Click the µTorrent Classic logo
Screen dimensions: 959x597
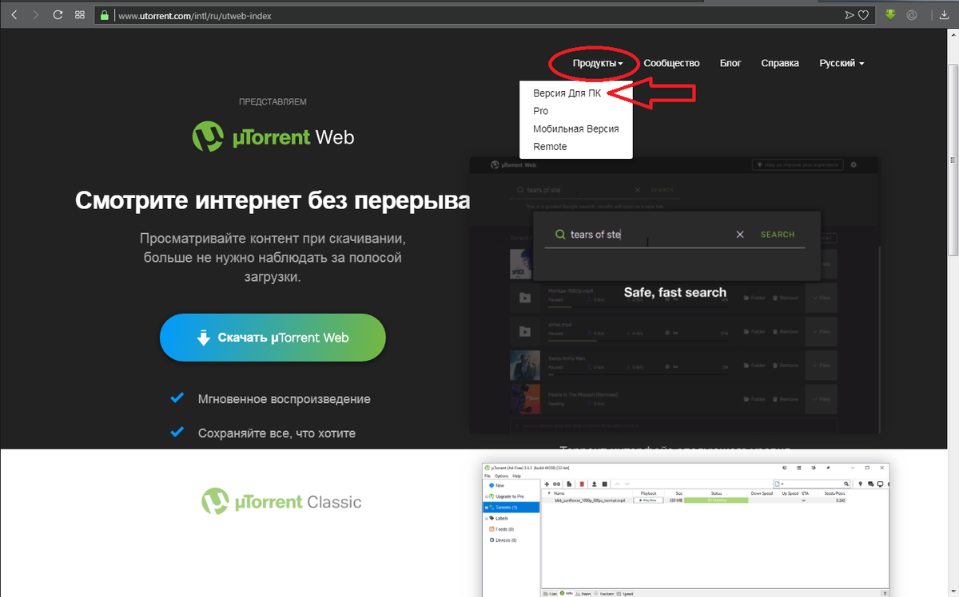(x=281, y=501)
